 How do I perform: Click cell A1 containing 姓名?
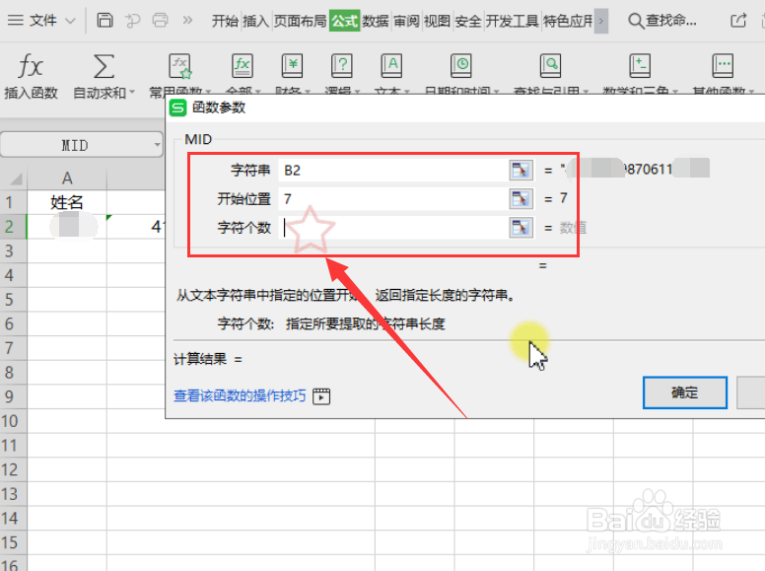[x=67, y=202]
